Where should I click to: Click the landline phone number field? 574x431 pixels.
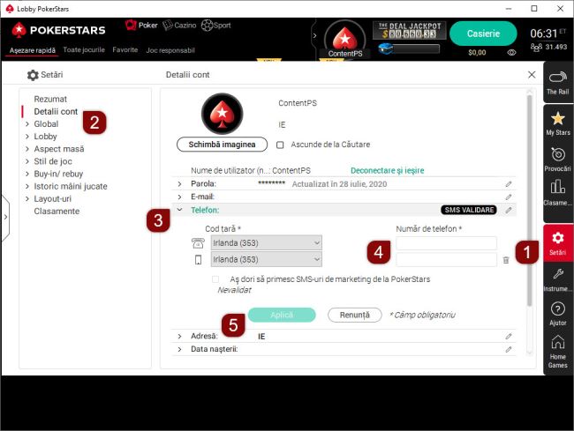[446, 243]
